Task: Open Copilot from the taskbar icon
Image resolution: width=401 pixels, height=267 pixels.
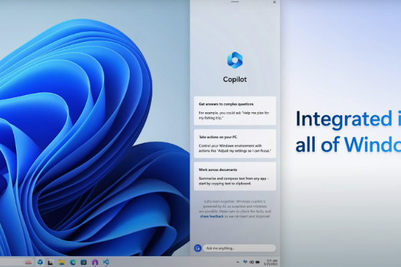Action: coord(40,262)
